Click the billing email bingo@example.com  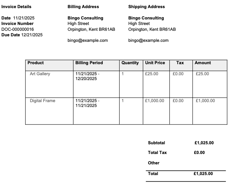[87, 41]
